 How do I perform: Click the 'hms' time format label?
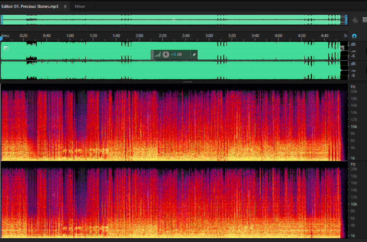tap(5, 36)
